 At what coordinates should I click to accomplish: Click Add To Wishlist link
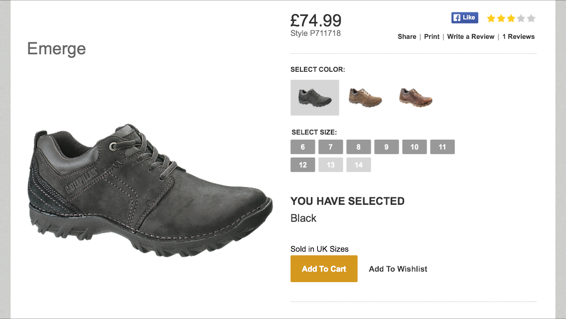[x=398, y=269]
